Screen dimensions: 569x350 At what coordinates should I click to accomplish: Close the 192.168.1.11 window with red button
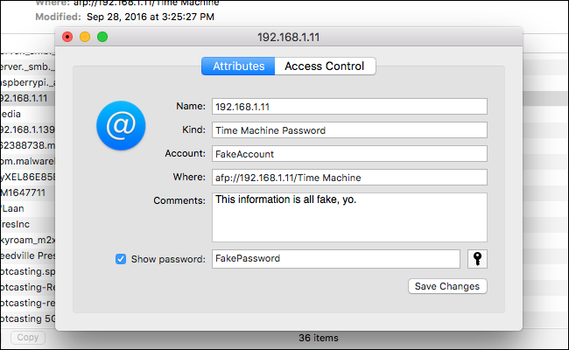click(67, 37)
